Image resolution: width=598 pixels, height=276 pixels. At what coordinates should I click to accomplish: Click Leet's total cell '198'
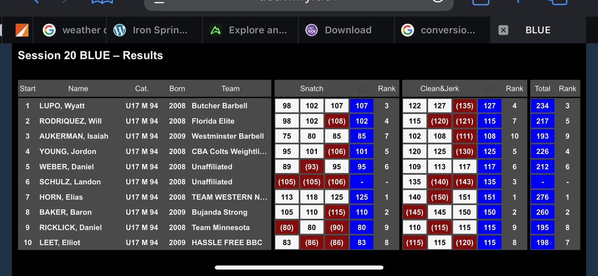pyautogui.click(x=543, y=243)
